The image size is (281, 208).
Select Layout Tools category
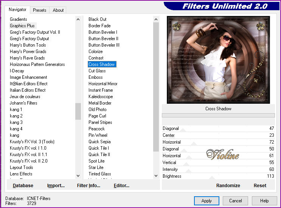coord(22,167)
